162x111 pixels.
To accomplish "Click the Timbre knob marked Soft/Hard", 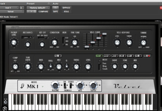I will pos(143,42).
